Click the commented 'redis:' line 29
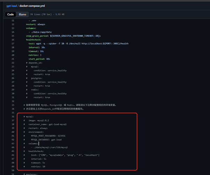Viewport: 210px width, 175px height. 32,90
